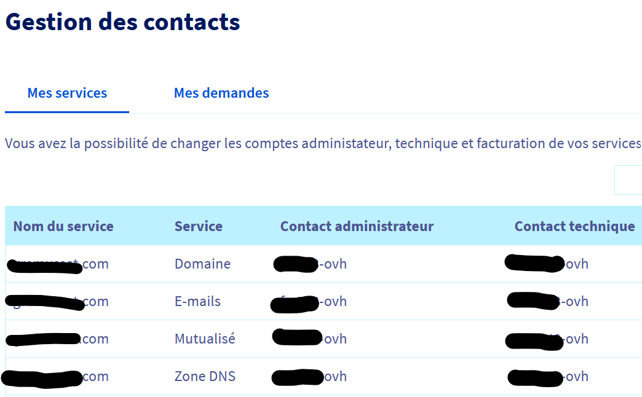The width and height of the screenshot is (642, 397).
Task: Click the service name in the E-mails row
Action: [57, 302]
